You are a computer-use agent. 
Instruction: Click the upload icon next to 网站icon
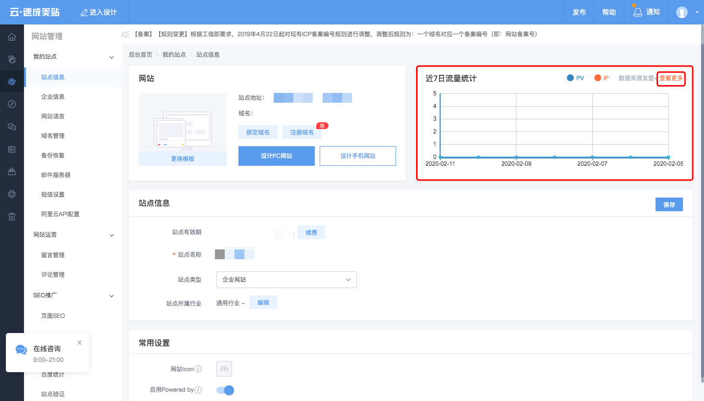tap(224, 369)
